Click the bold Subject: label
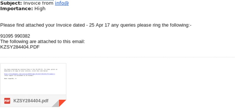The image size is (235, 110). pos(11,3)
